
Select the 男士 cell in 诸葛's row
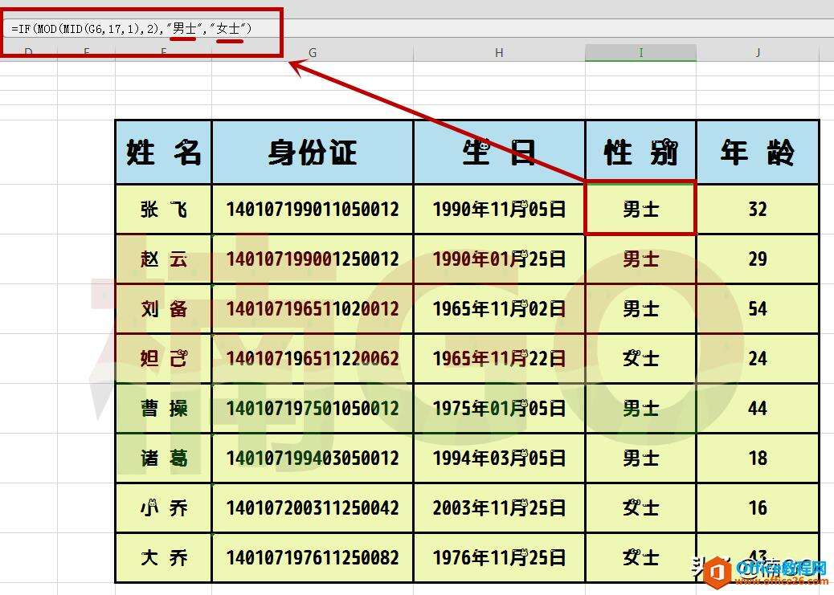[x=640, y=458]
